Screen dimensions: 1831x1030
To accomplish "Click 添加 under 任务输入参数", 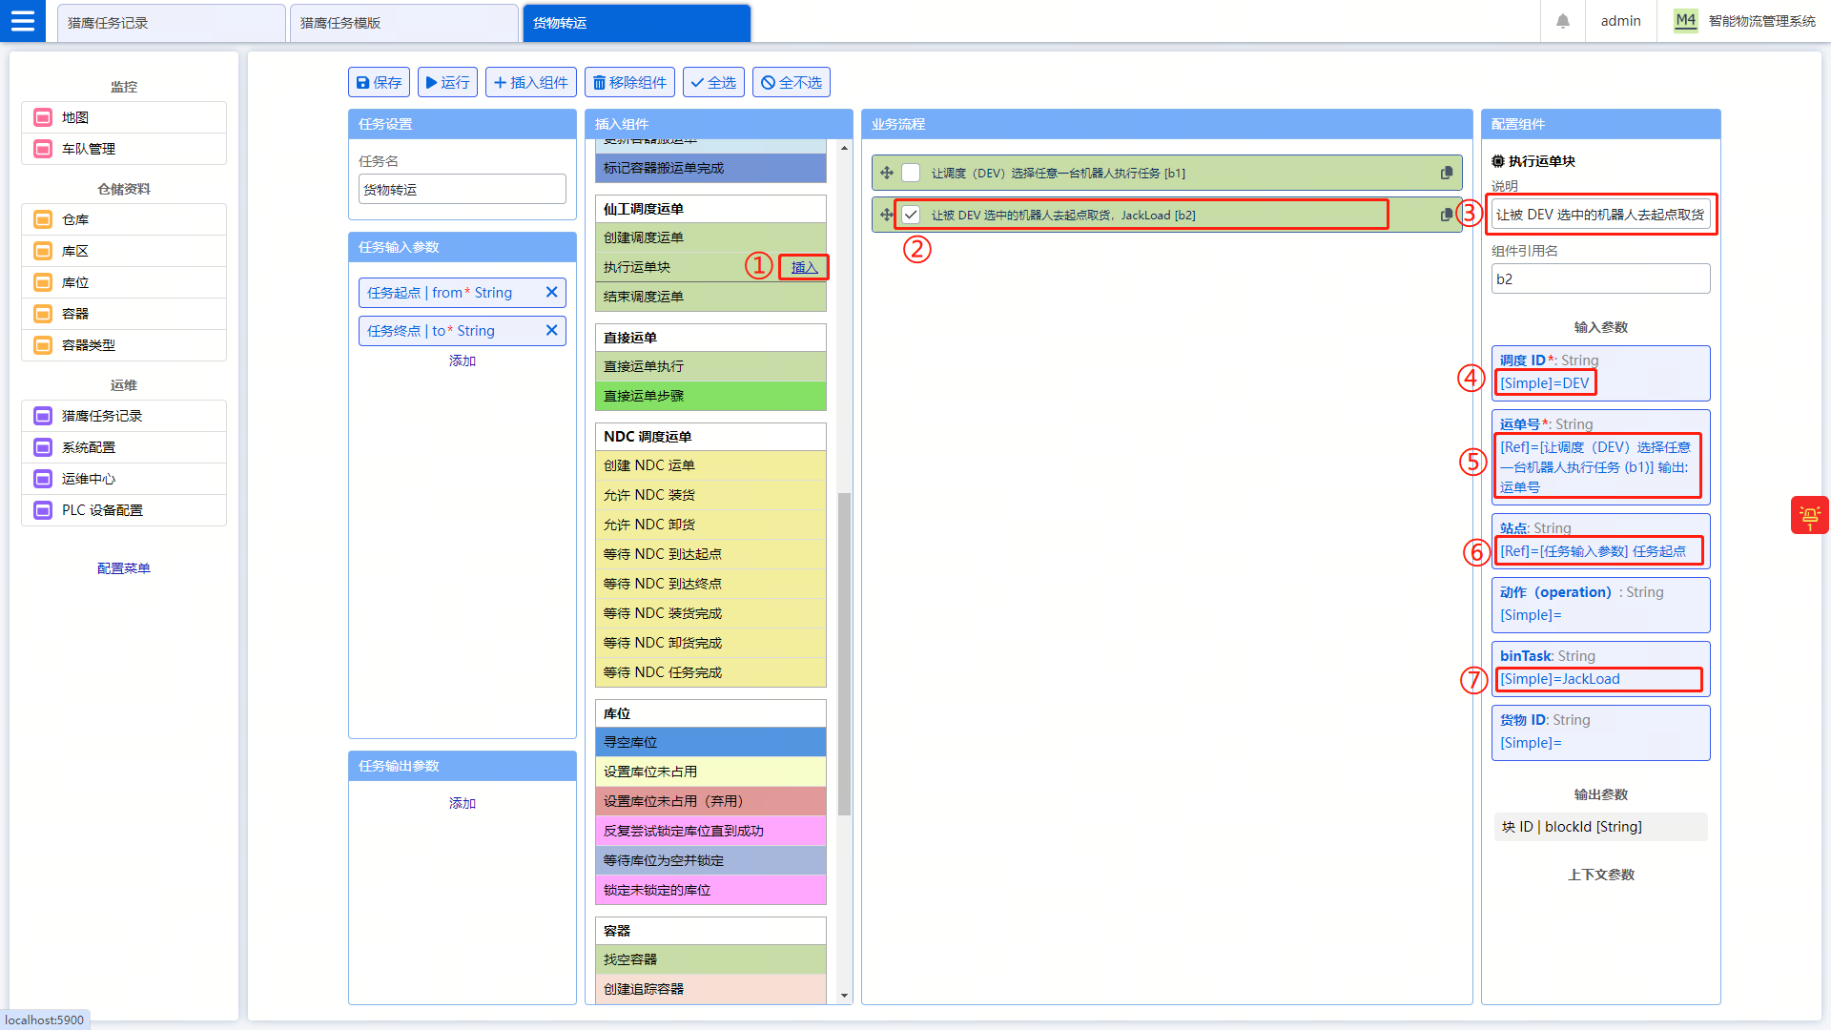I will [463, 360].
